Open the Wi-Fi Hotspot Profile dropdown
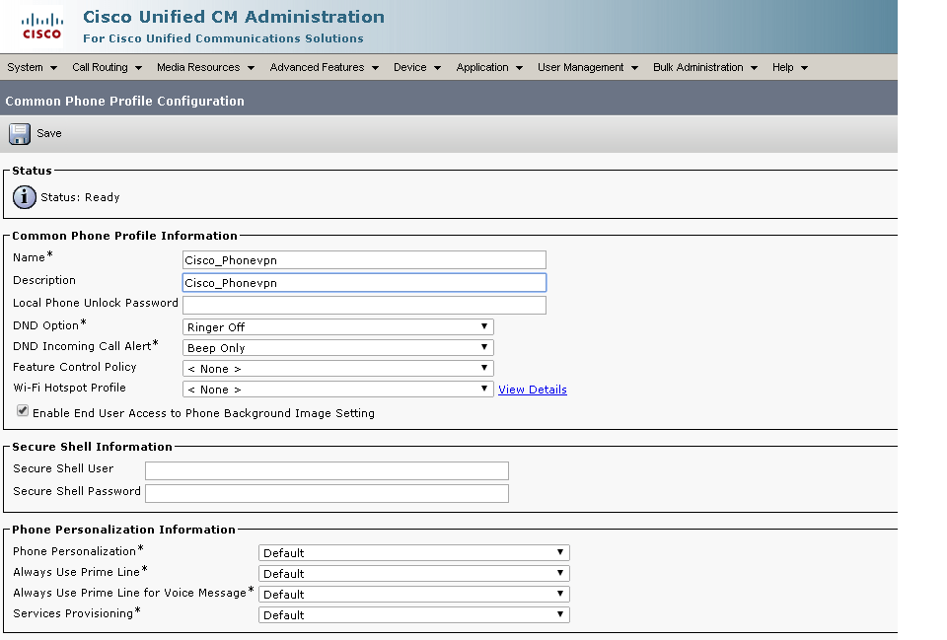Screen dimensions: 947x640 click(482, 388)
